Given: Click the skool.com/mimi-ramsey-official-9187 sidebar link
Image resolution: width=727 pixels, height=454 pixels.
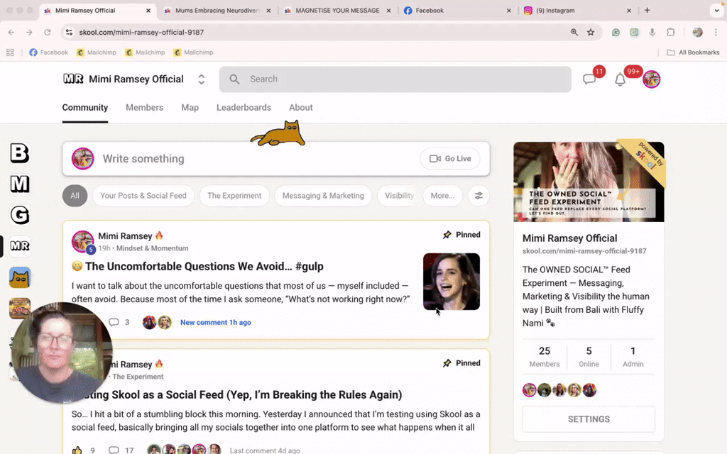Looking at the screenshot, I should pos(584,251).
